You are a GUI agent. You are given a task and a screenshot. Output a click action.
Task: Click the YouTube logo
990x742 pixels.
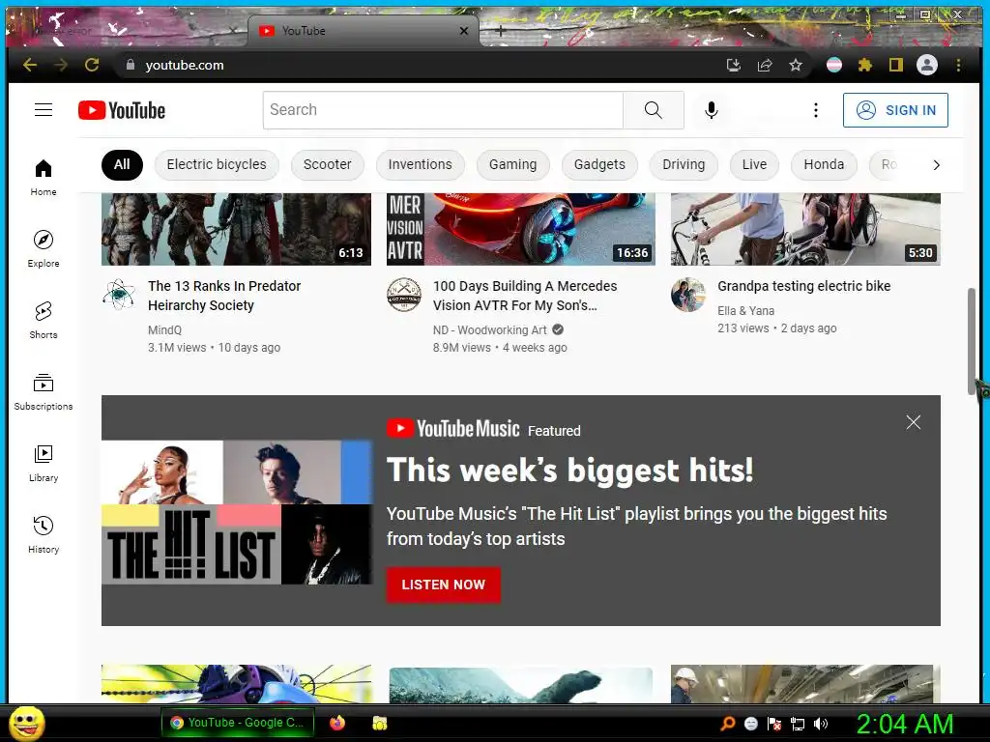[x=122, y=110]
